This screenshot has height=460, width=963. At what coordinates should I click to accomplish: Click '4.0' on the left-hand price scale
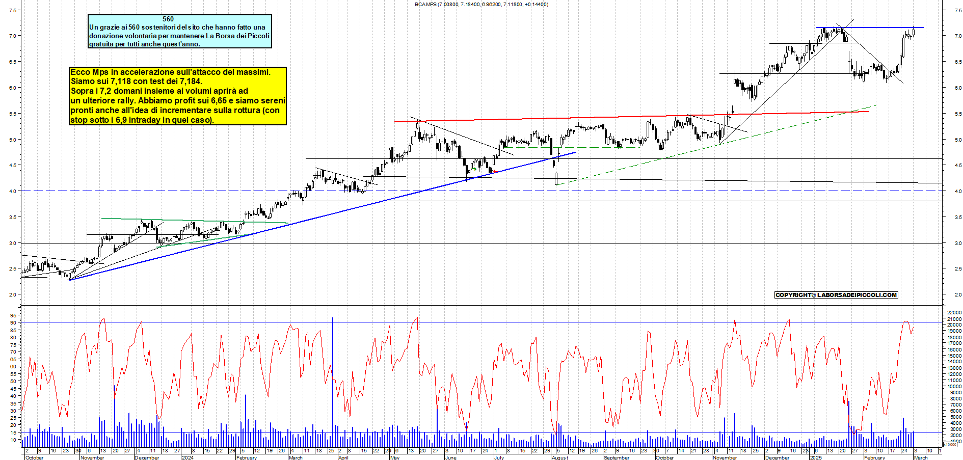[13, 191]
